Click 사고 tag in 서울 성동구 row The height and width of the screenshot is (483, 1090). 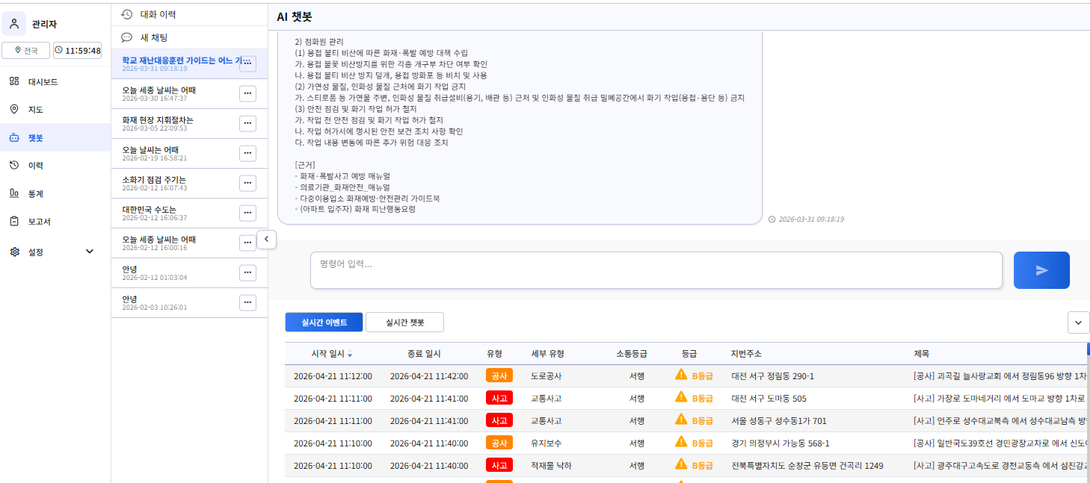[499, 421]
